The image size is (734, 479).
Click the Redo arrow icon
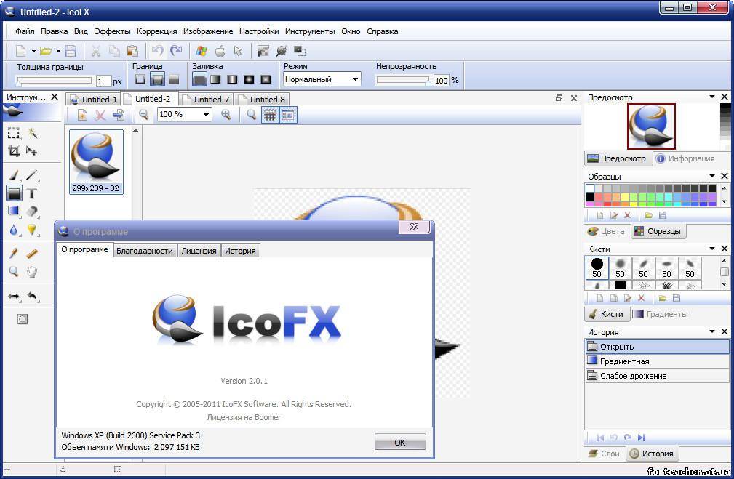click(176, 51)
